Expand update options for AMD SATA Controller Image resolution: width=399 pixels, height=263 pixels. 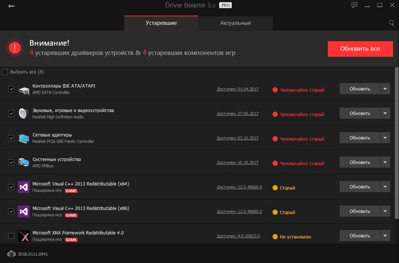(385, 88)
